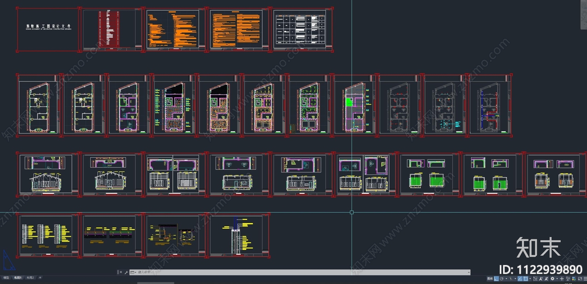Grab the command line drag handle
This screenshot has height=284, width=587.
117,272
